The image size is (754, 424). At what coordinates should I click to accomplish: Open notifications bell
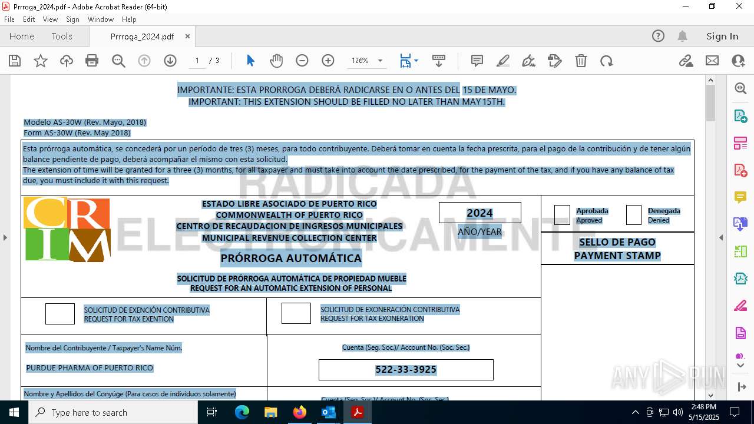pyautogui.click(x=683, y=36)
